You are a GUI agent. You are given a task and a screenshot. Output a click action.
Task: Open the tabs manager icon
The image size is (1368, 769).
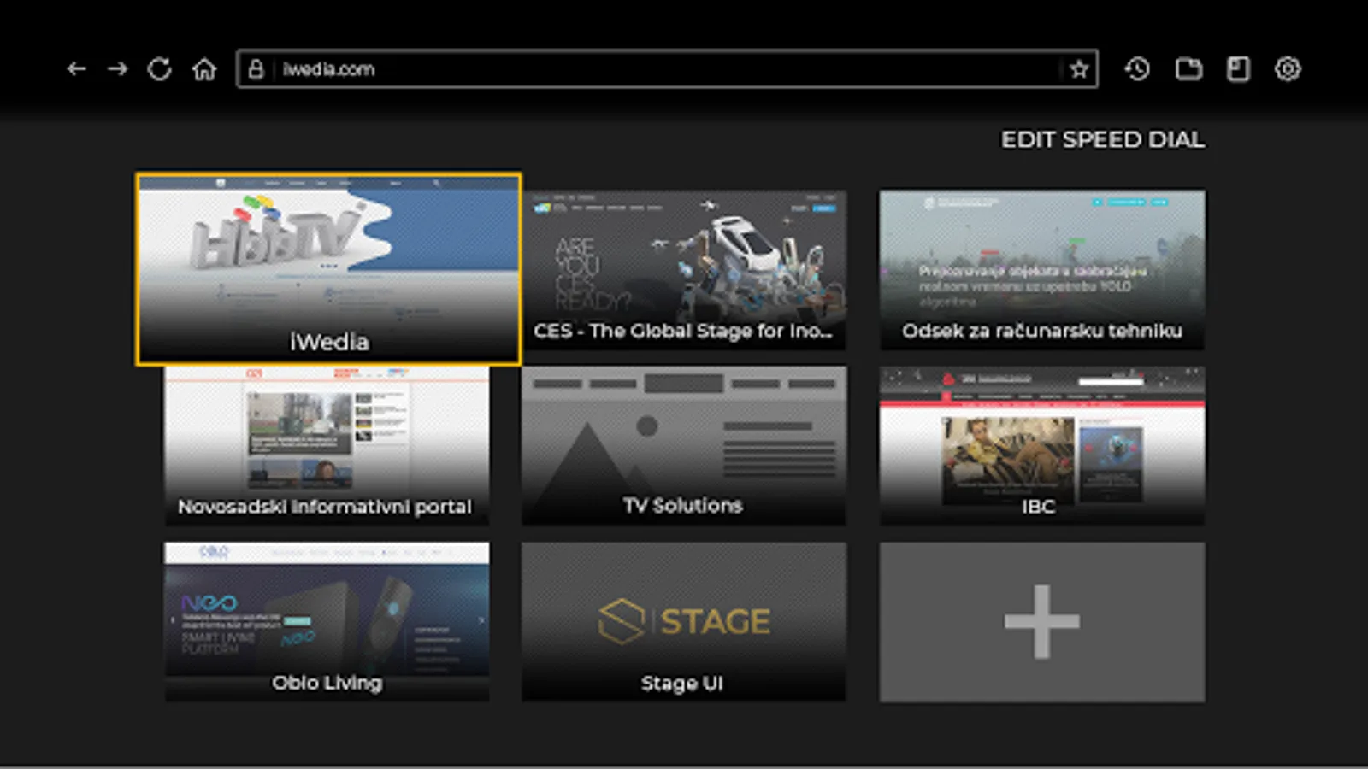1188,69
